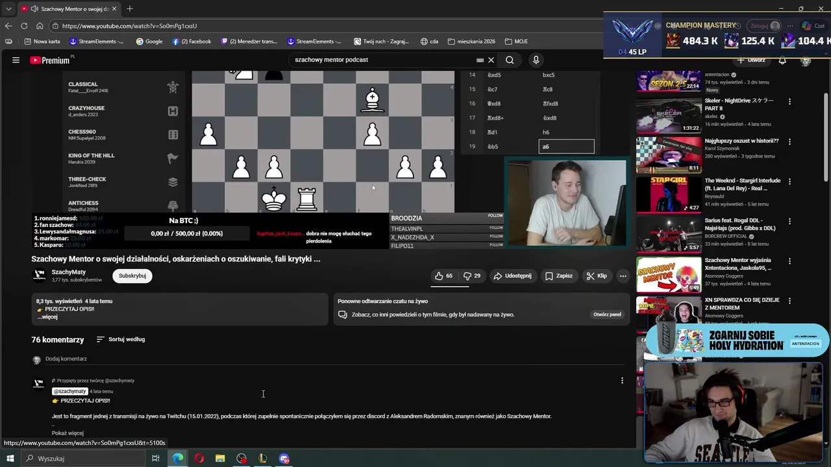Mute tab via speaker icon
The width and height of the screenshot is (831, 467).
coord(34,9)
